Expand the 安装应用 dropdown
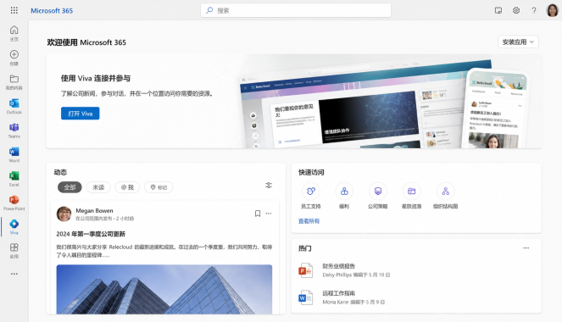Viewport: 562px width, 322px height. tap(518, 42)
